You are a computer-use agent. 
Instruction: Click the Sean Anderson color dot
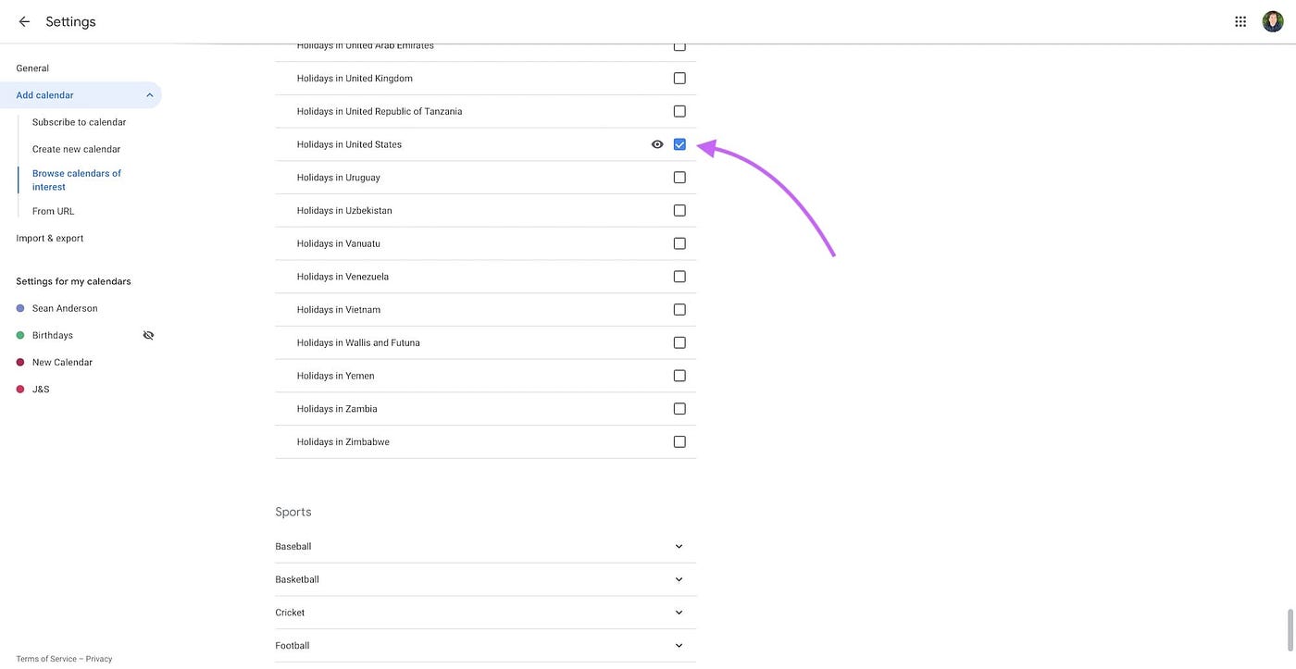point(20,308)
